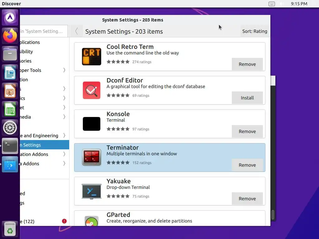This screenshot has height=239, width=319.
Task: Open the Terminal from the dock
Action: point(10,146)
